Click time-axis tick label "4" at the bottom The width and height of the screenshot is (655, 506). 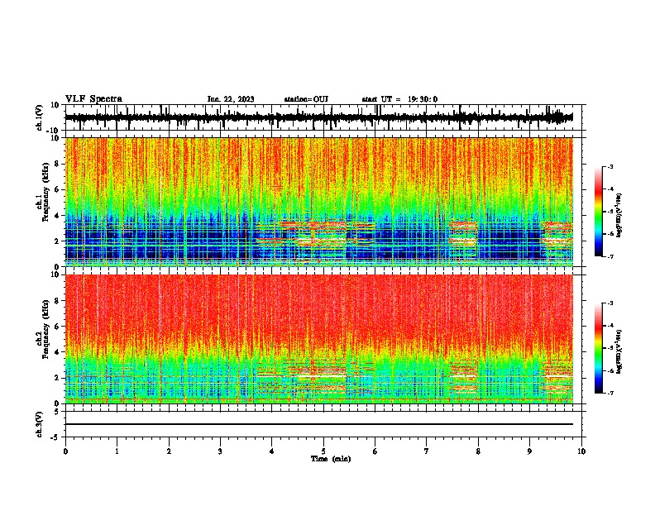[272, 451]
